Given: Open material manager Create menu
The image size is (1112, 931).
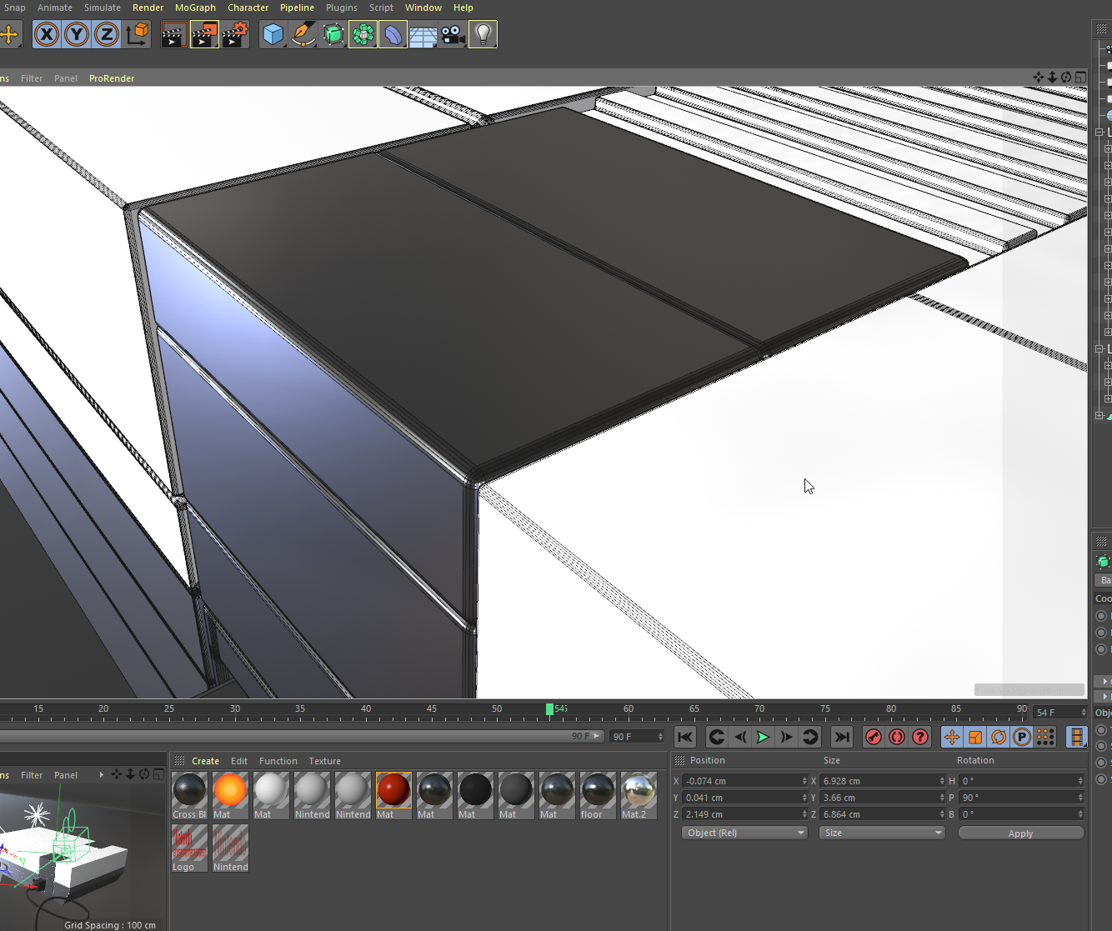Looking at the screenshot, I should point(205,761).
